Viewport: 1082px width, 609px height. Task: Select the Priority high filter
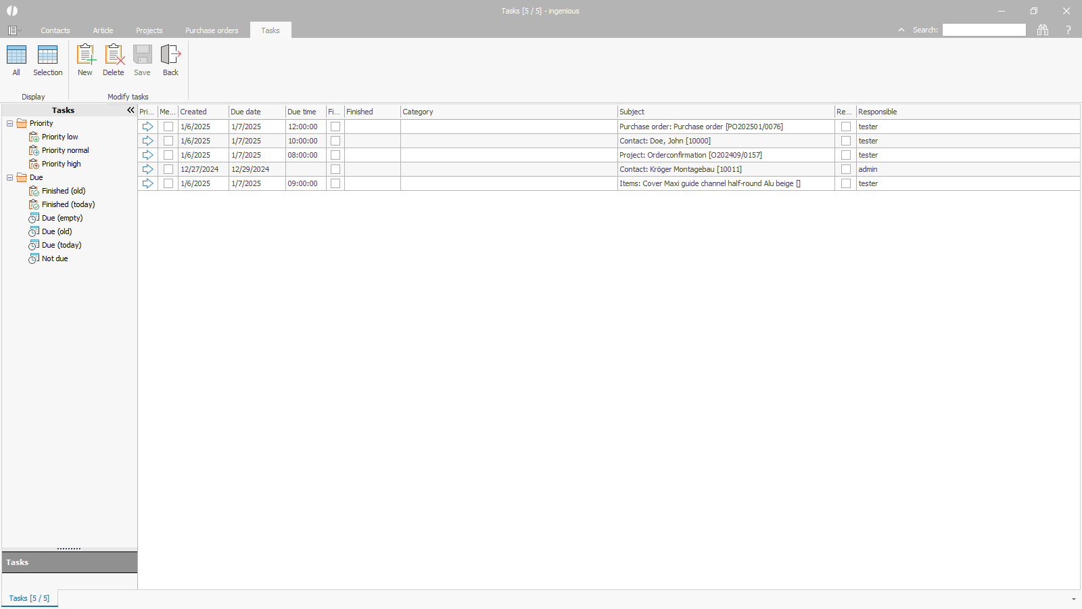(x=61, y=164)
